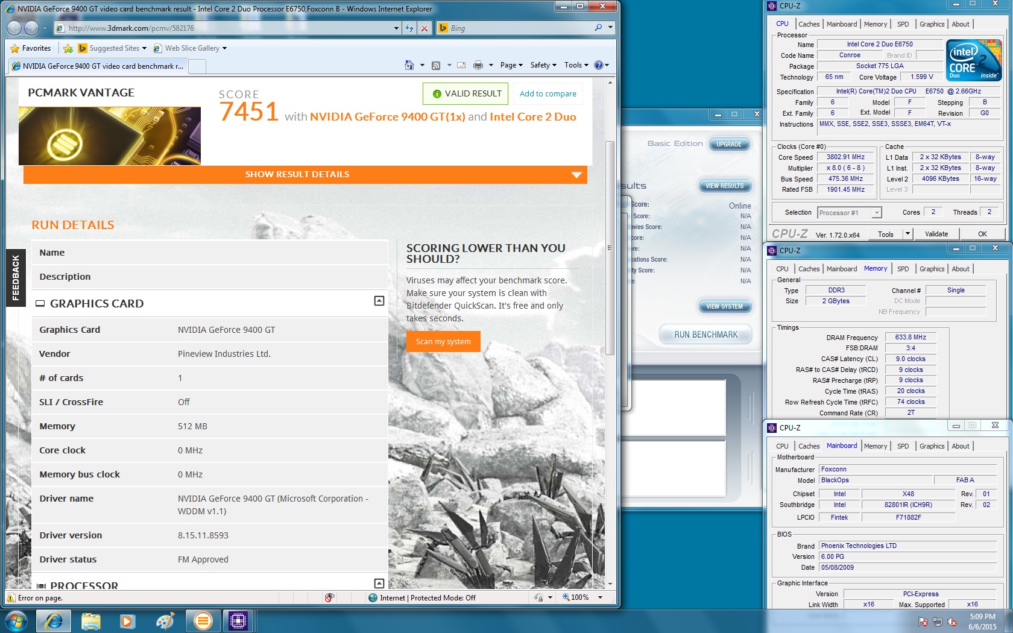Image resolution: width=1013 pixels, height=633 pixels.
Task: Click the Stop loading X icon
Action: [x=424, y=28]
